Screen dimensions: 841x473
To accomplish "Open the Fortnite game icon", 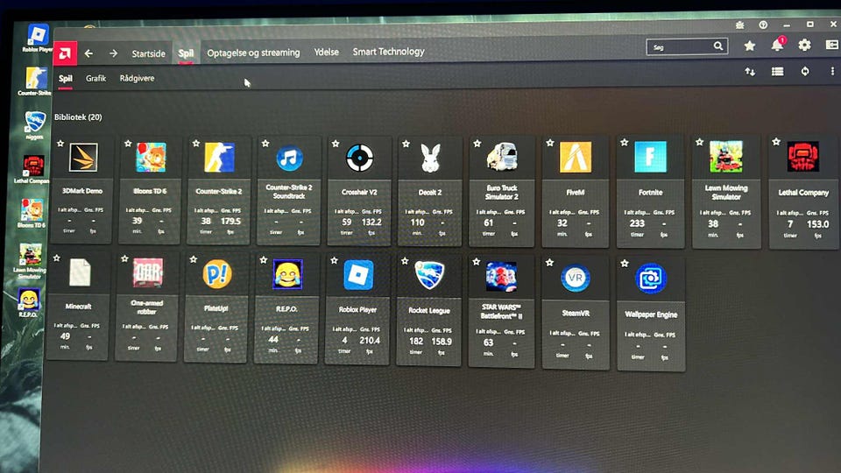I will (650, 157).
